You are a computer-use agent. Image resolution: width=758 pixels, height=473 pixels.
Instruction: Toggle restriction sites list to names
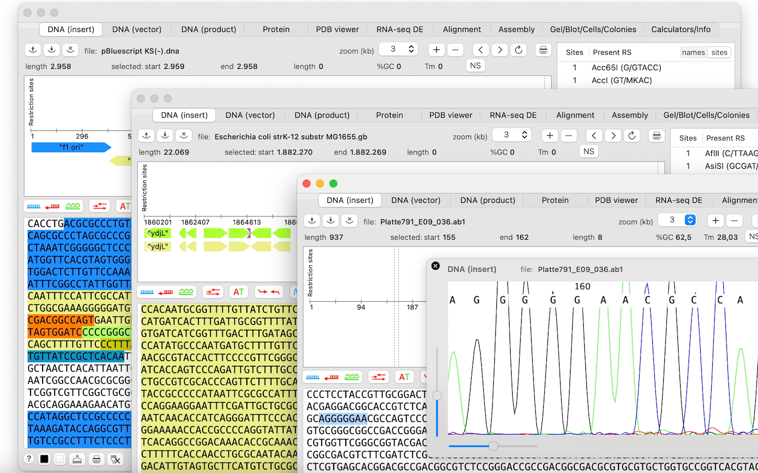tap(693, 53)
